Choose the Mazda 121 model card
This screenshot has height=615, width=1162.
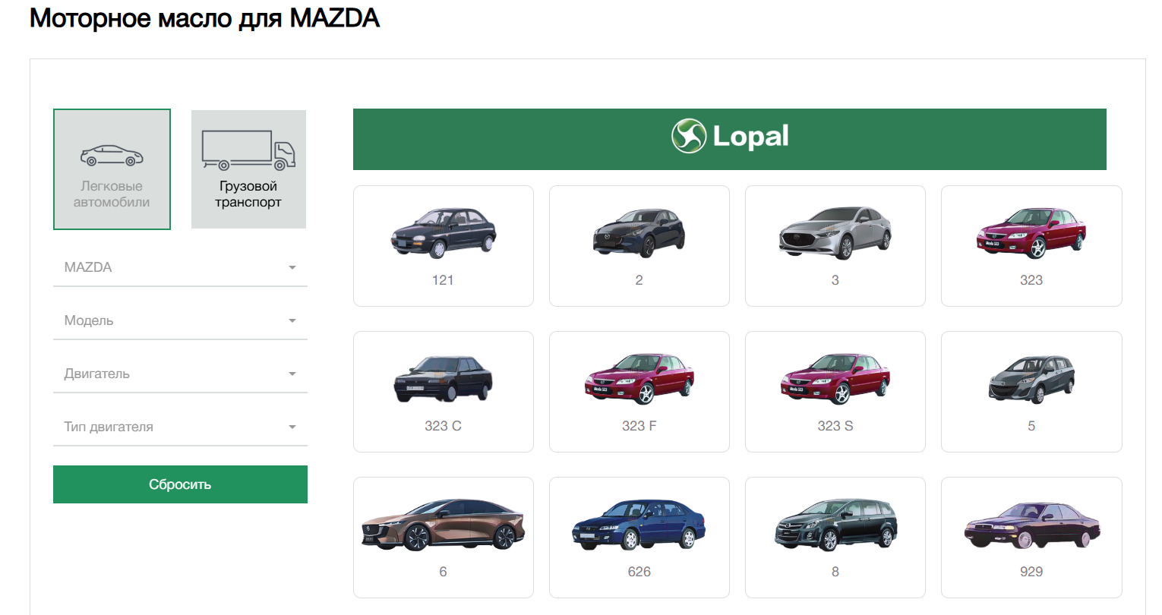[444, 246]
